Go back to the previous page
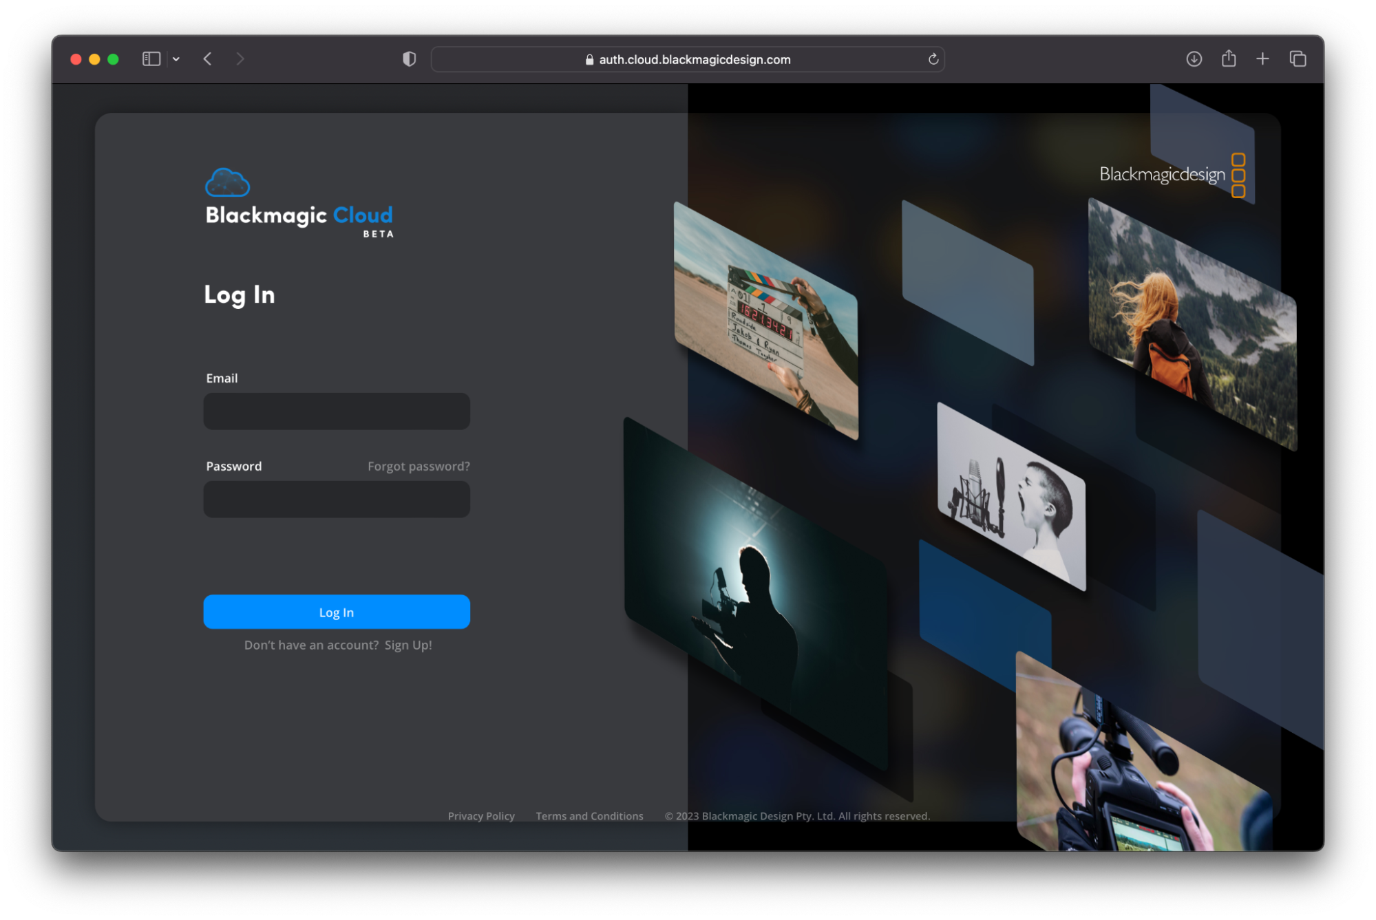This screenshot has width=1376, height=920. (x=207, y=59)
